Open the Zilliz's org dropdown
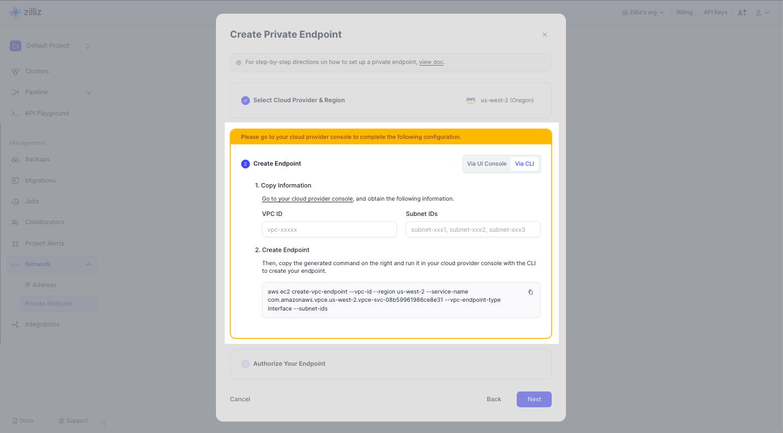The height and width of the screenshot is (433, 783). point(643,13)
